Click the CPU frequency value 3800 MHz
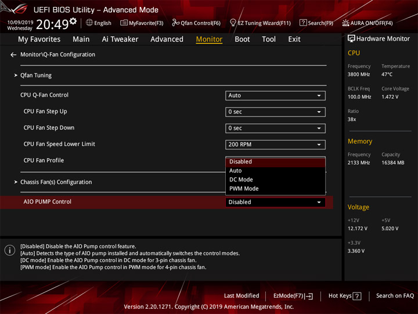The width and height of the screenshot is (418, 314). (359, 74)
